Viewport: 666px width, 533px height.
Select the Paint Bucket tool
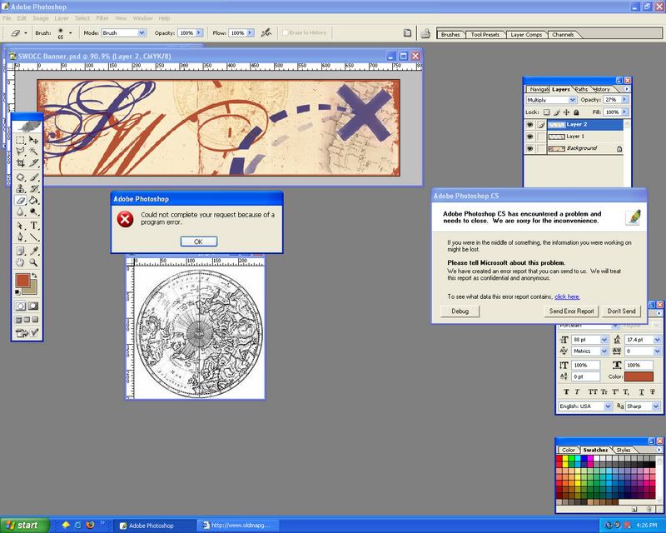(33, 200)
